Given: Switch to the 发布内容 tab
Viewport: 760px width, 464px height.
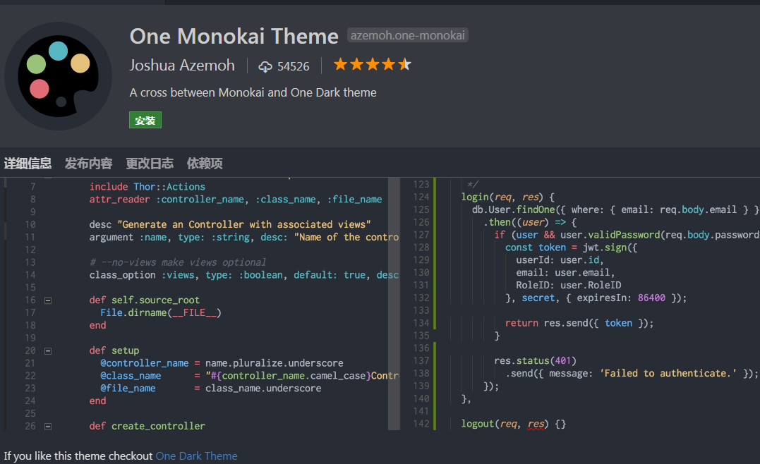Looking at the screenshot, I should pos(89,164).
